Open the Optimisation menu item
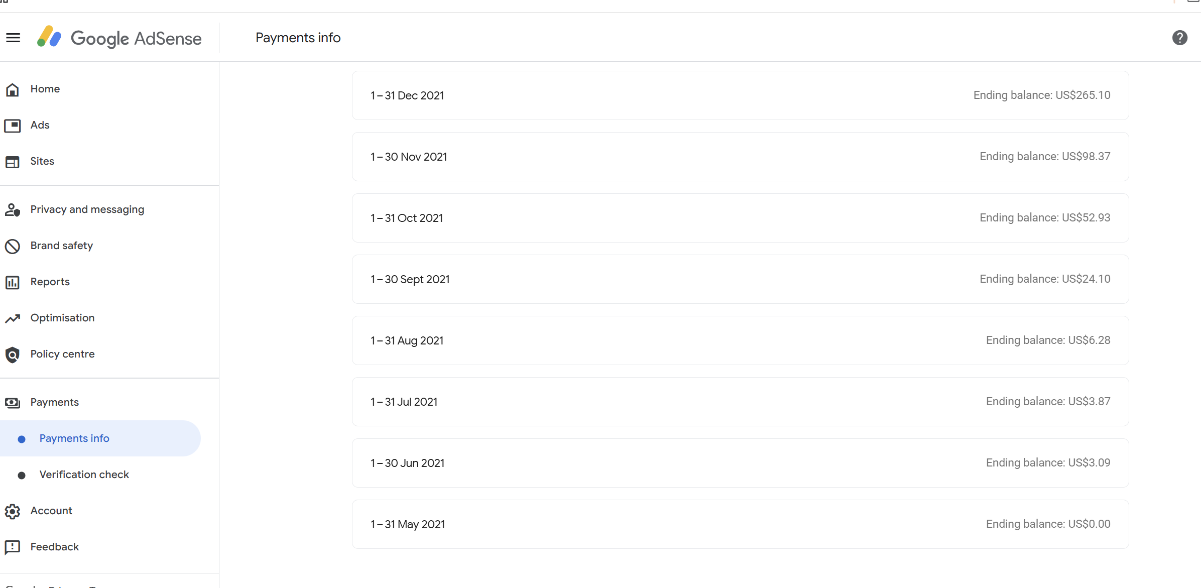Viewport: 1201px width, 588px height. click(62, 318)
